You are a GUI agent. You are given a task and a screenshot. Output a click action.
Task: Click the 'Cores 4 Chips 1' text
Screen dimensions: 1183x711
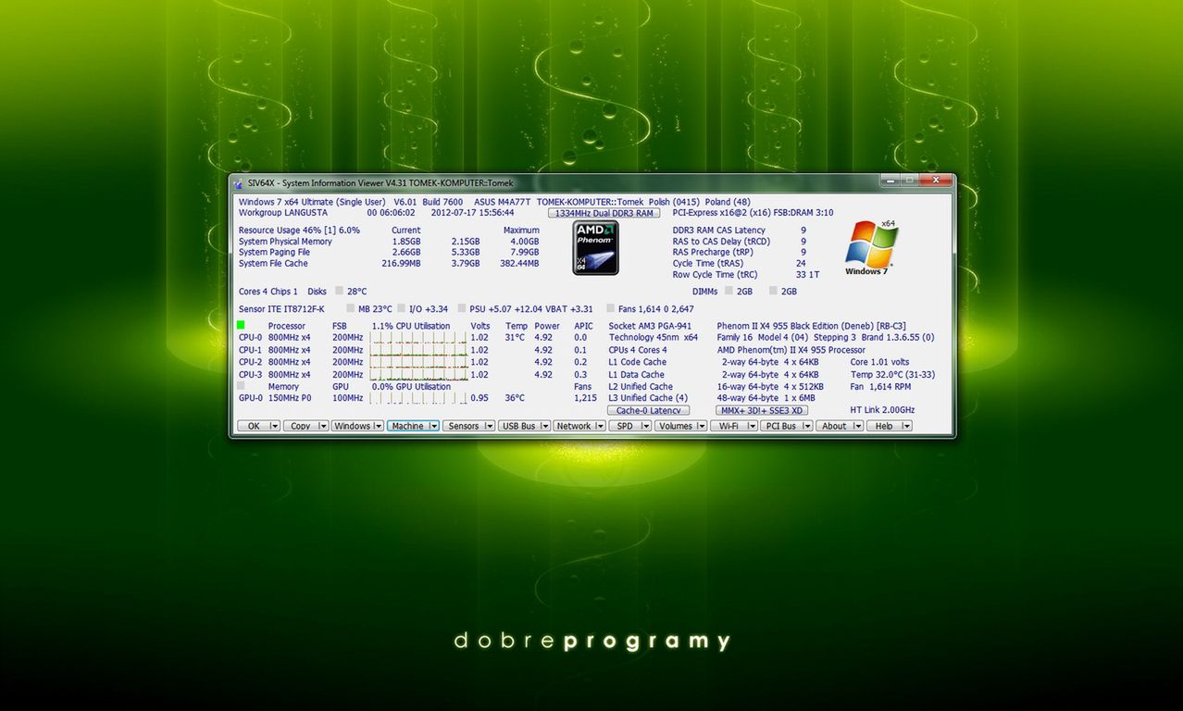click(268, 292)
